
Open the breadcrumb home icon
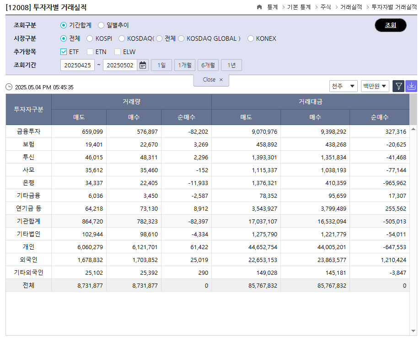[258, 7]
